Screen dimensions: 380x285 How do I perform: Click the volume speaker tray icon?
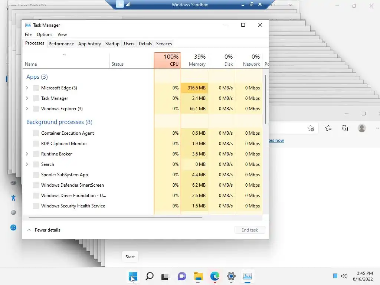pyautogui.click(x=344, y=276)
